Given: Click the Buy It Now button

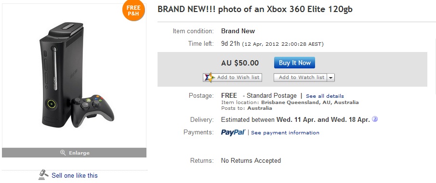Looking at the screenshot, I should 294,63.
